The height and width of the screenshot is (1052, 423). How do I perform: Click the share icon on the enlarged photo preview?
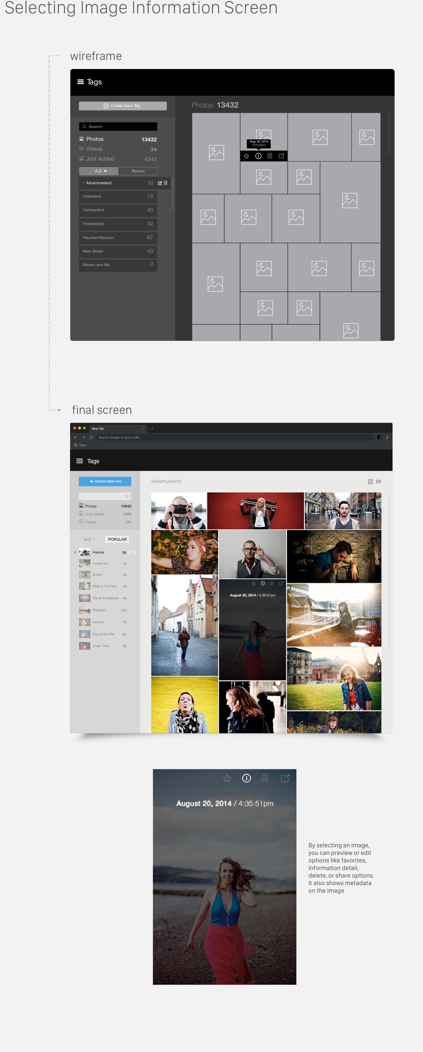[x=285, y=778]
